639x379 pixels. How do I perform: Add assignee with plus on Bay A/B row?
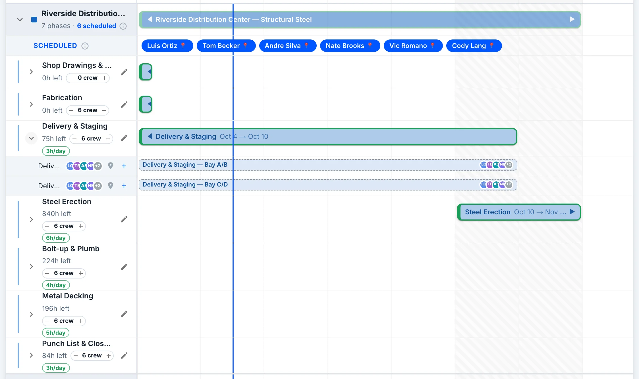pyautogui.click(x=124, y=166)
